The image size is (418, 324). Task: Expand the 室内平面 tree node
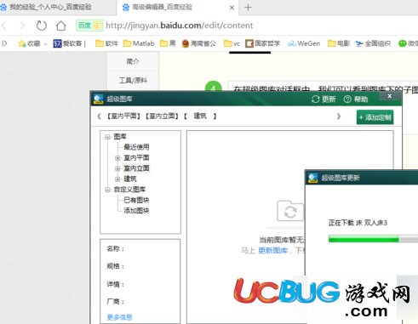pyautogui.click(x=117, y=158)
